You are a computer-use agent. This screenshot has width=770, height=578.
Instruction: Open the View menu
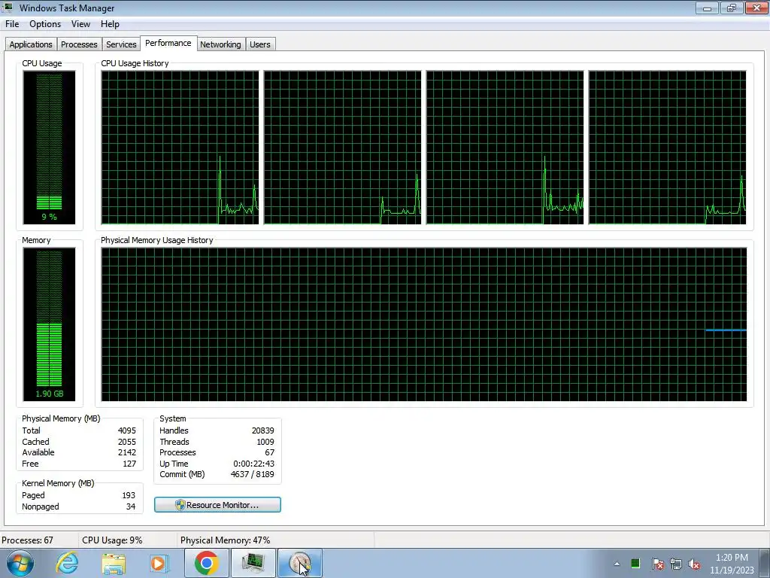pos(80,24)
